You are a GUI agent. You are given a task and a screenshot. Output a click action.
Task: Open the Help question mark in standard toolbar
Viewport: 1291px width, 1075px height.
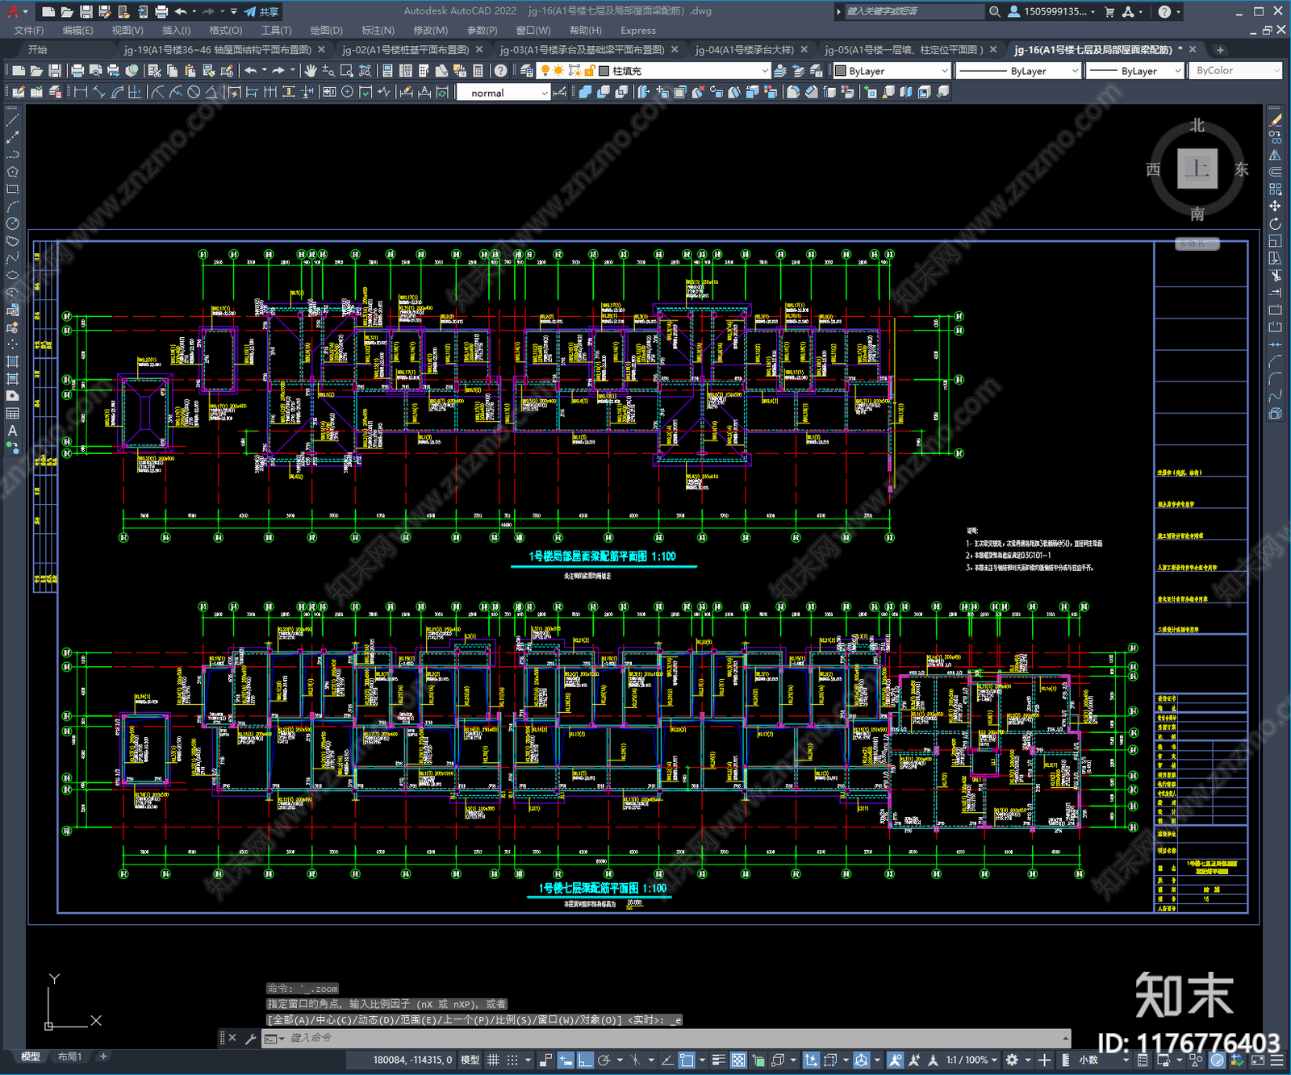pyautogui.click(x=501, y=71)
